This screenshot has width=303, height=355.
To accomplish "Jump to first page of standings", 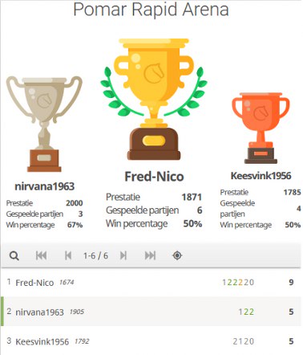I will pos(41,255).
